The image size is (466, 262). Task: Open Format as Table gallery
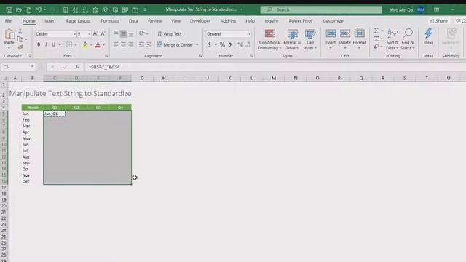(292, 39)
